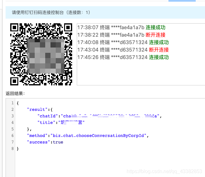The image size is (205, 177).
Task: Click the DingTalk QR code image
Action: 41,54
